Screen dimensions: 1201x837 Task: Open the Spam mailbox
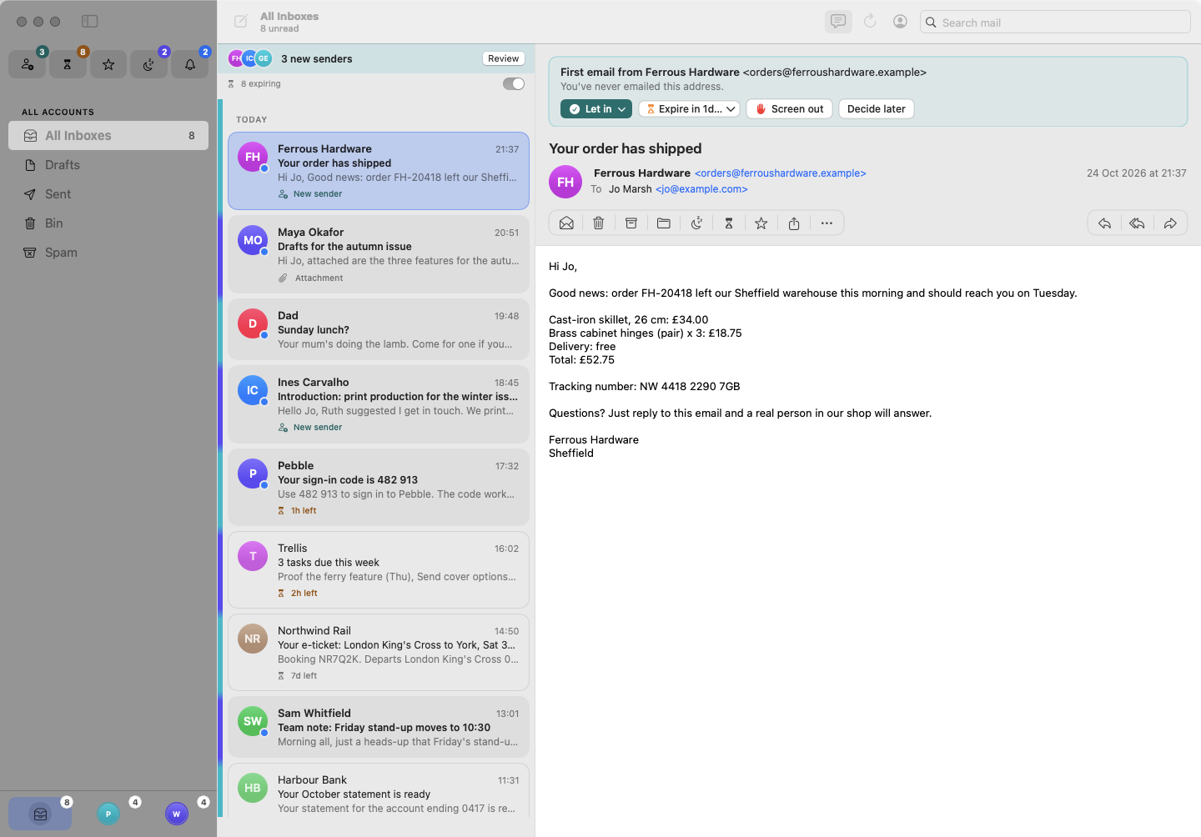(108, 253)
